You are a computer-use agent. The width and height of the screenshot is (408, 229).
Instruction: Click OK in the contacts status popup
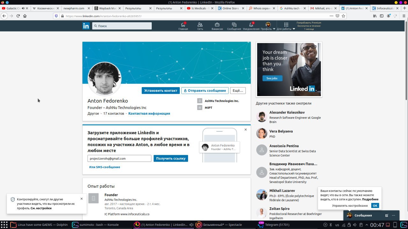coord(375,205)
